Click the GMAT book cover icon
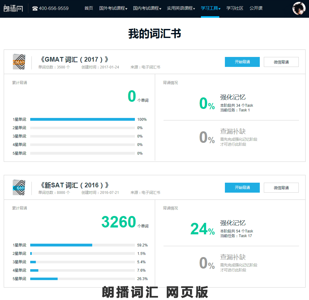The image size is (309, 300). coord(19,62)
